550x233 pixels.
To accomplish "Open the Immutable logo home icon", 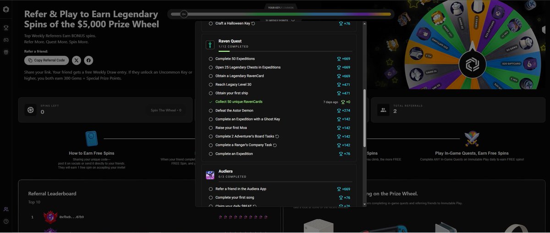I will pos(6,10).
